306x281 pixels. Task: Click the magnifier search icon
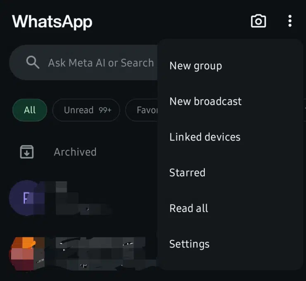click(x=33, y=62)
